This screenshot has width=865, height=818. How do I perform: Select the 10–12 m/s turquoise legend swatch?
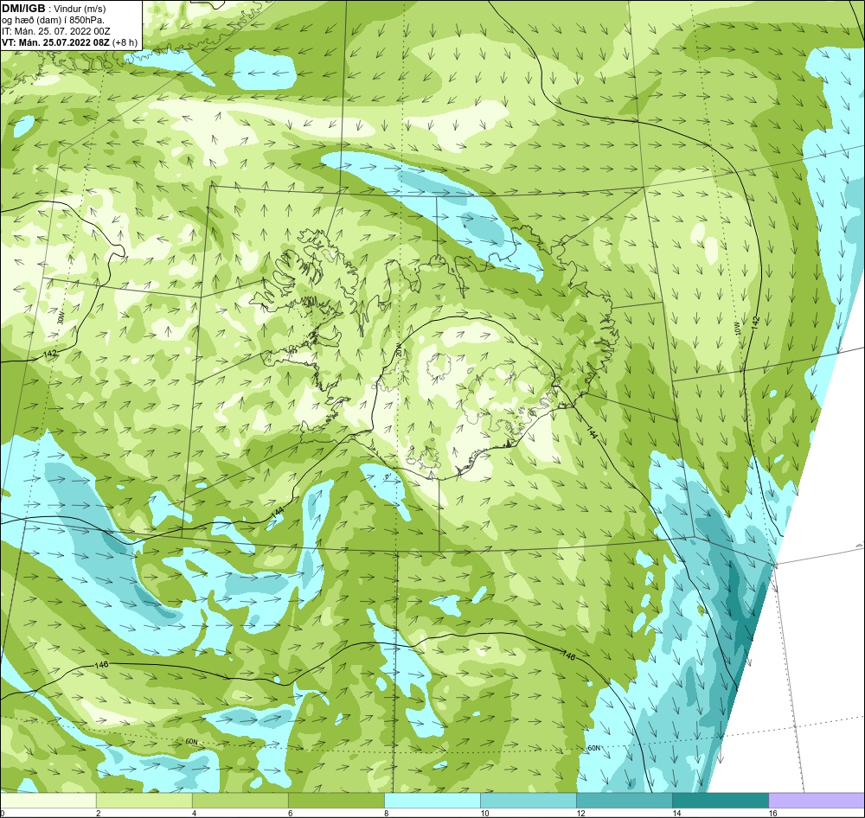point(528,801)
